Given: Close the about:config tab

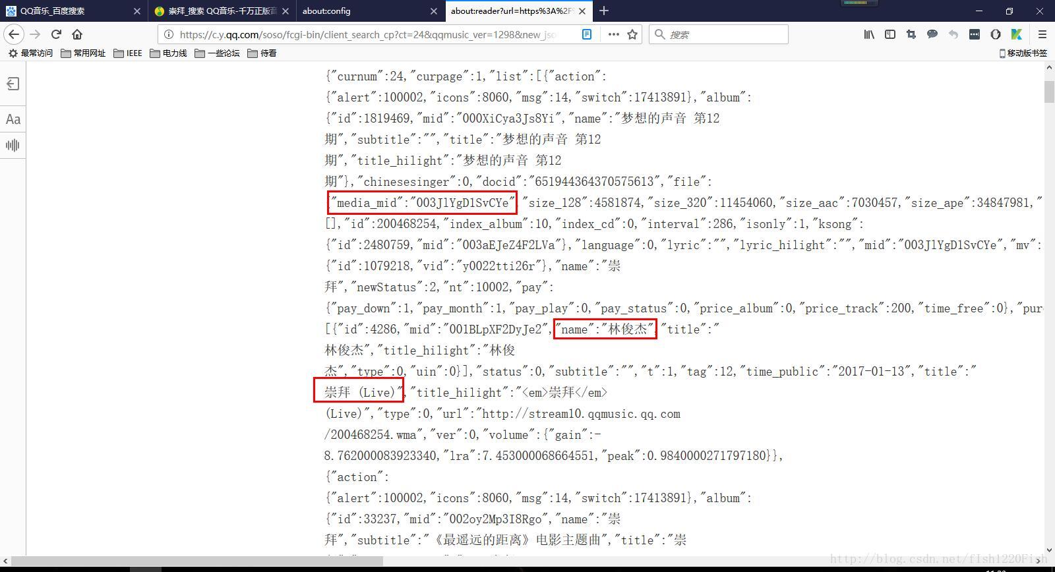Looking at the screenshot, I should click(x=434, y=11).
